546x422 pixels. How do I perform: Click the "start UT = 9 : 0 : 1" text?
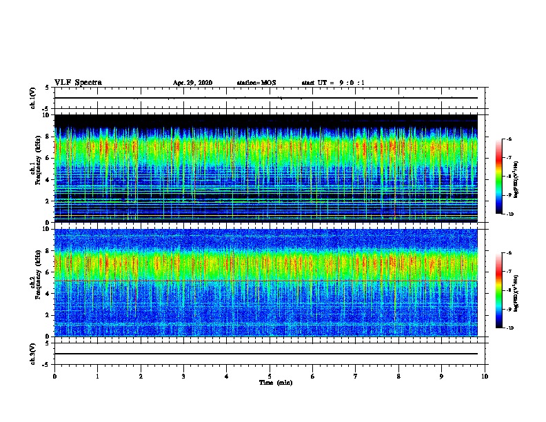click(333, 83)
